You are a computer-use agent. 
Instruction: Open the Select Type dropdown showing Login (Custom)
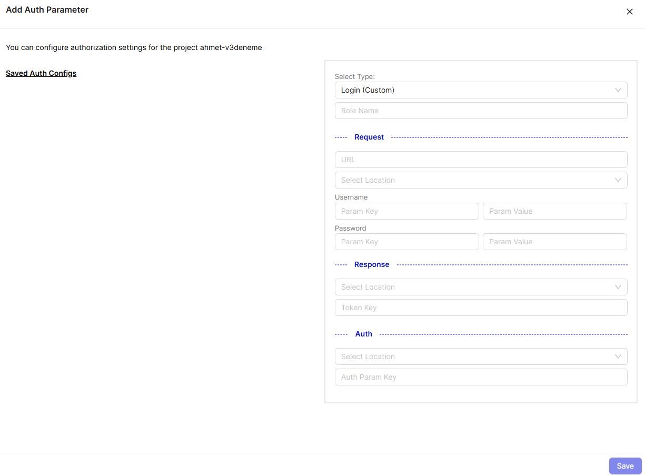click(474, 90)
